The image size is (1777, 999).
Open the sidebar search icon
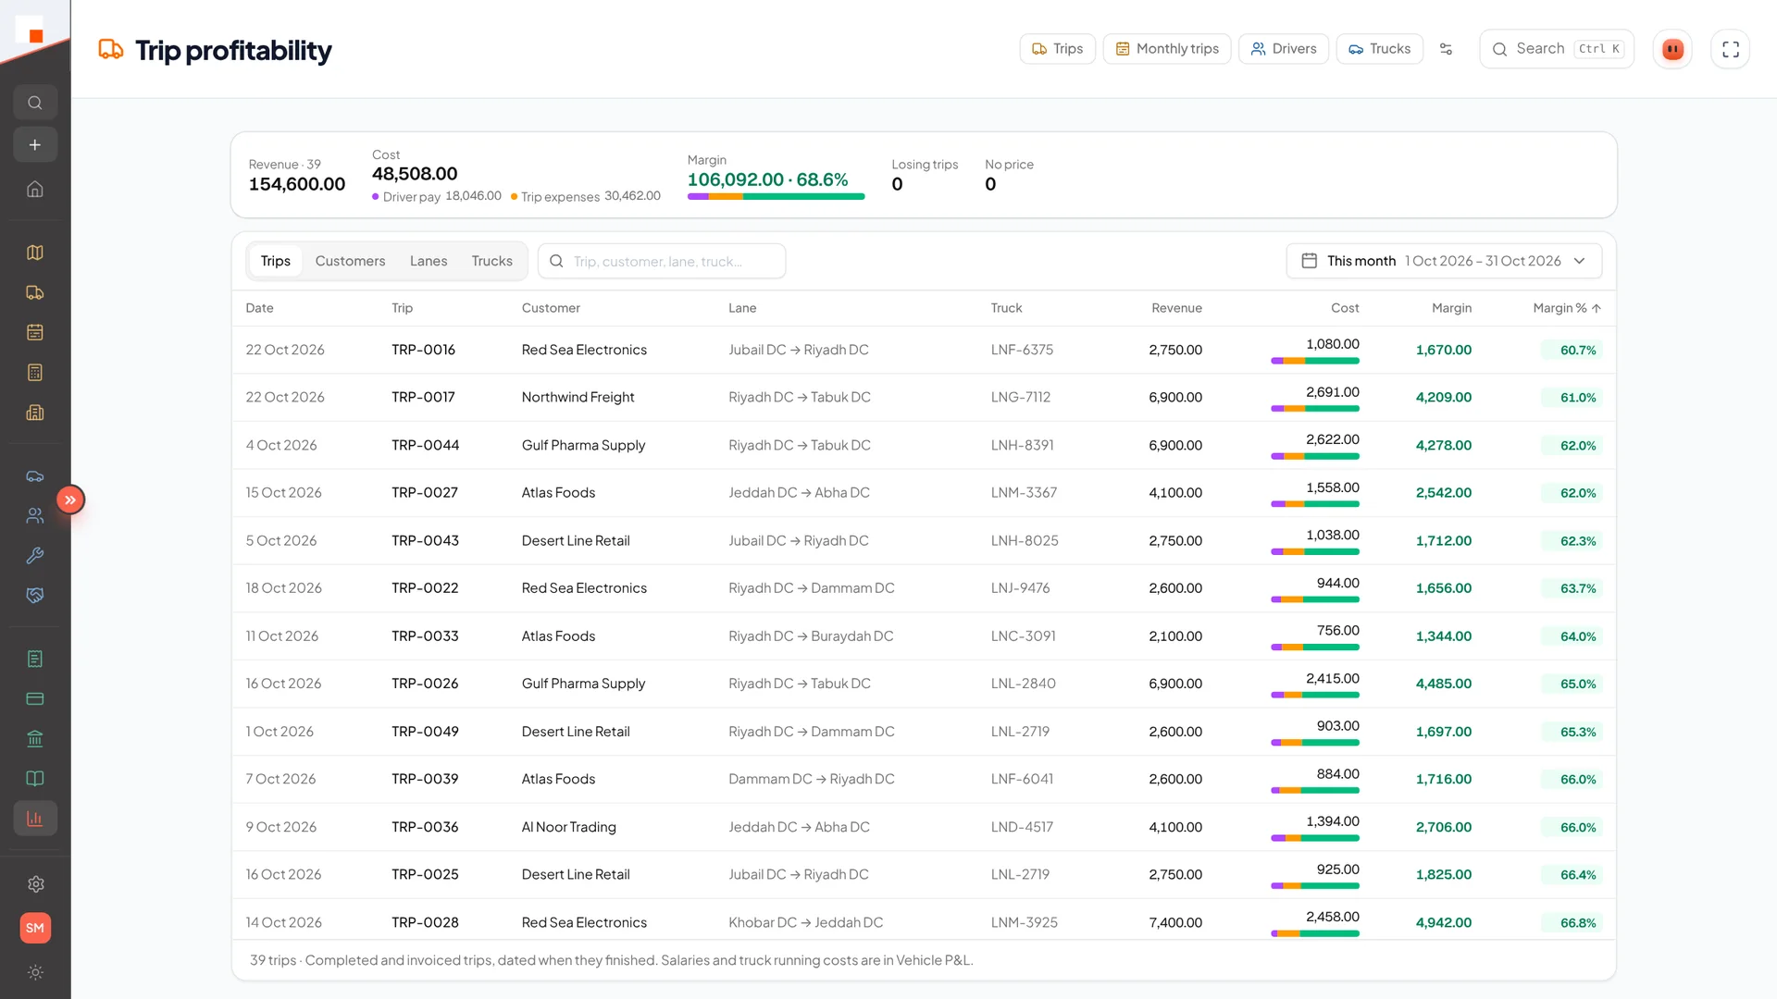pyautogui.click(x=35, y=103)
